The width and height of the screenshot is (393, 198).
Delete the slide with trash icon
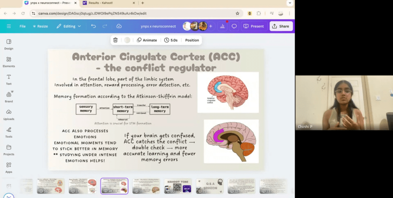click(x=116, y=40)
